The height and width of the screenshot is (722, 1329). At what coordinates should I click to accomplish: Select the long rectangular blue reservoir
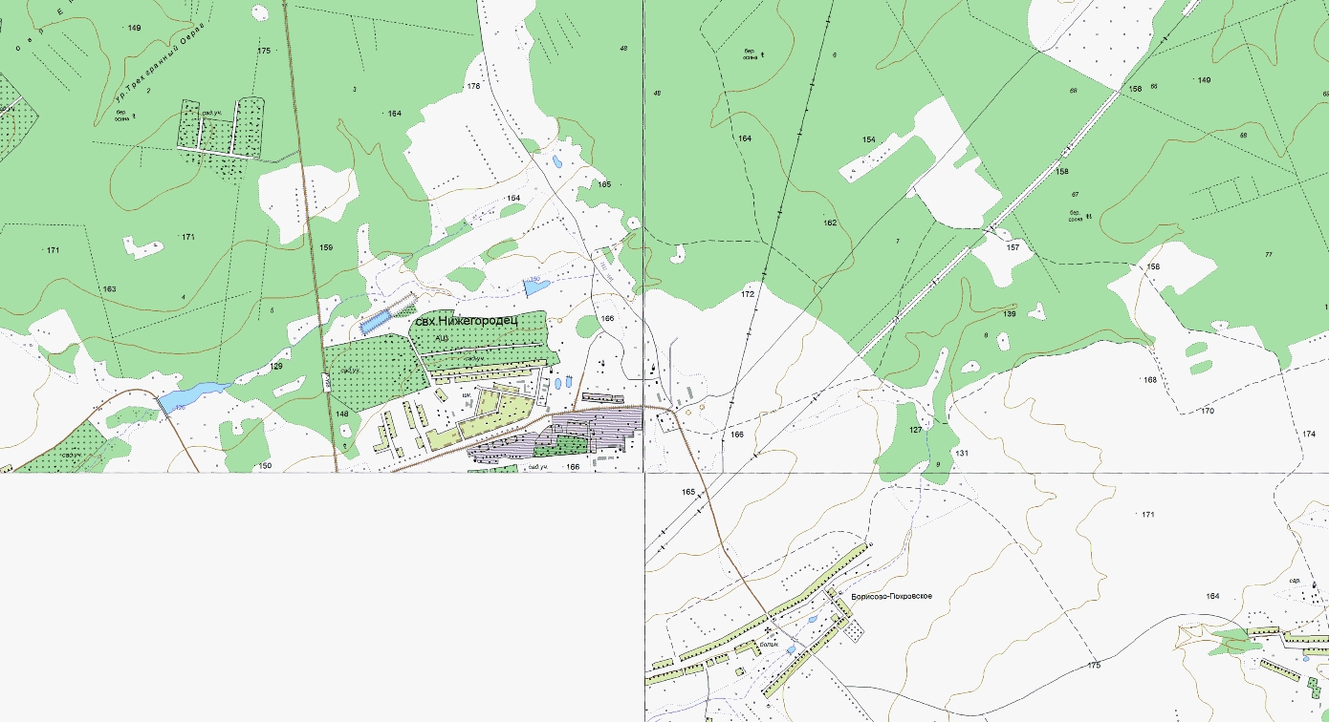click(379, 321)
